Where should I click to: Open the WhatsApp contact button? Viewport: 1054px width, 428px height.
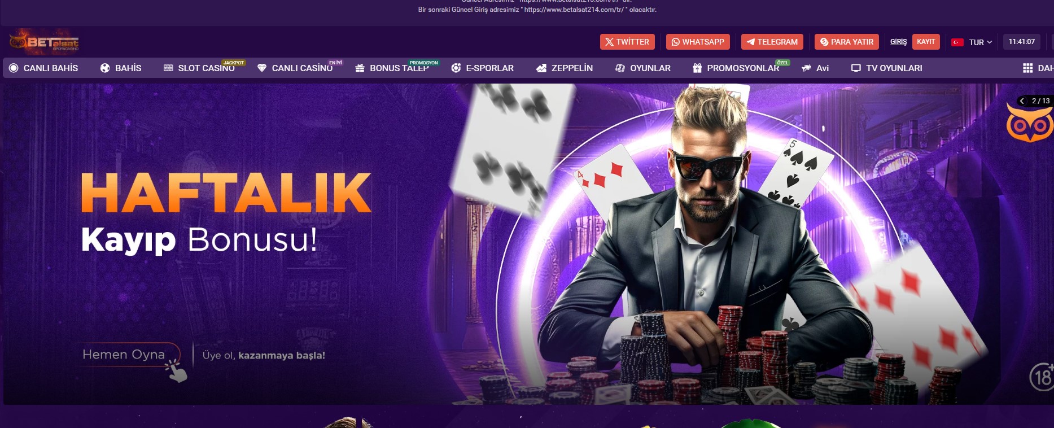point(698,42)
